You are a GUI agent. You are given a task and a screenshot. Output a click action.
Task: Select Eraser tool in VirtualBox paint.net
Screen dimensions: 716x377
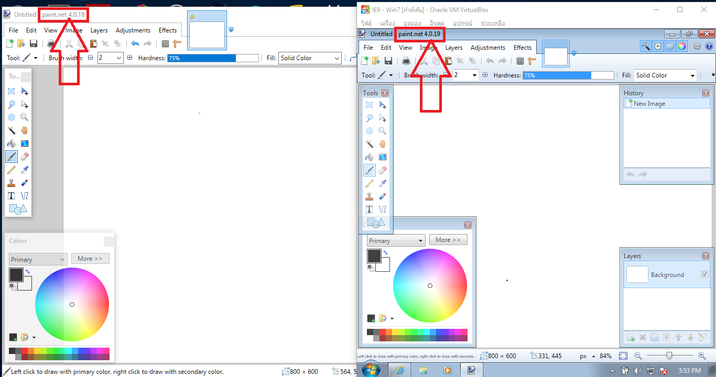(x=383, y=170)
